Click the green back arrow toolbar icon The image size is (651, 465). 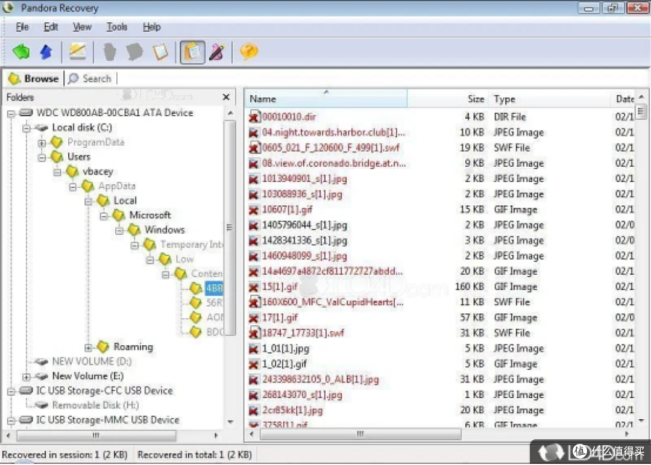pos(21,52)
